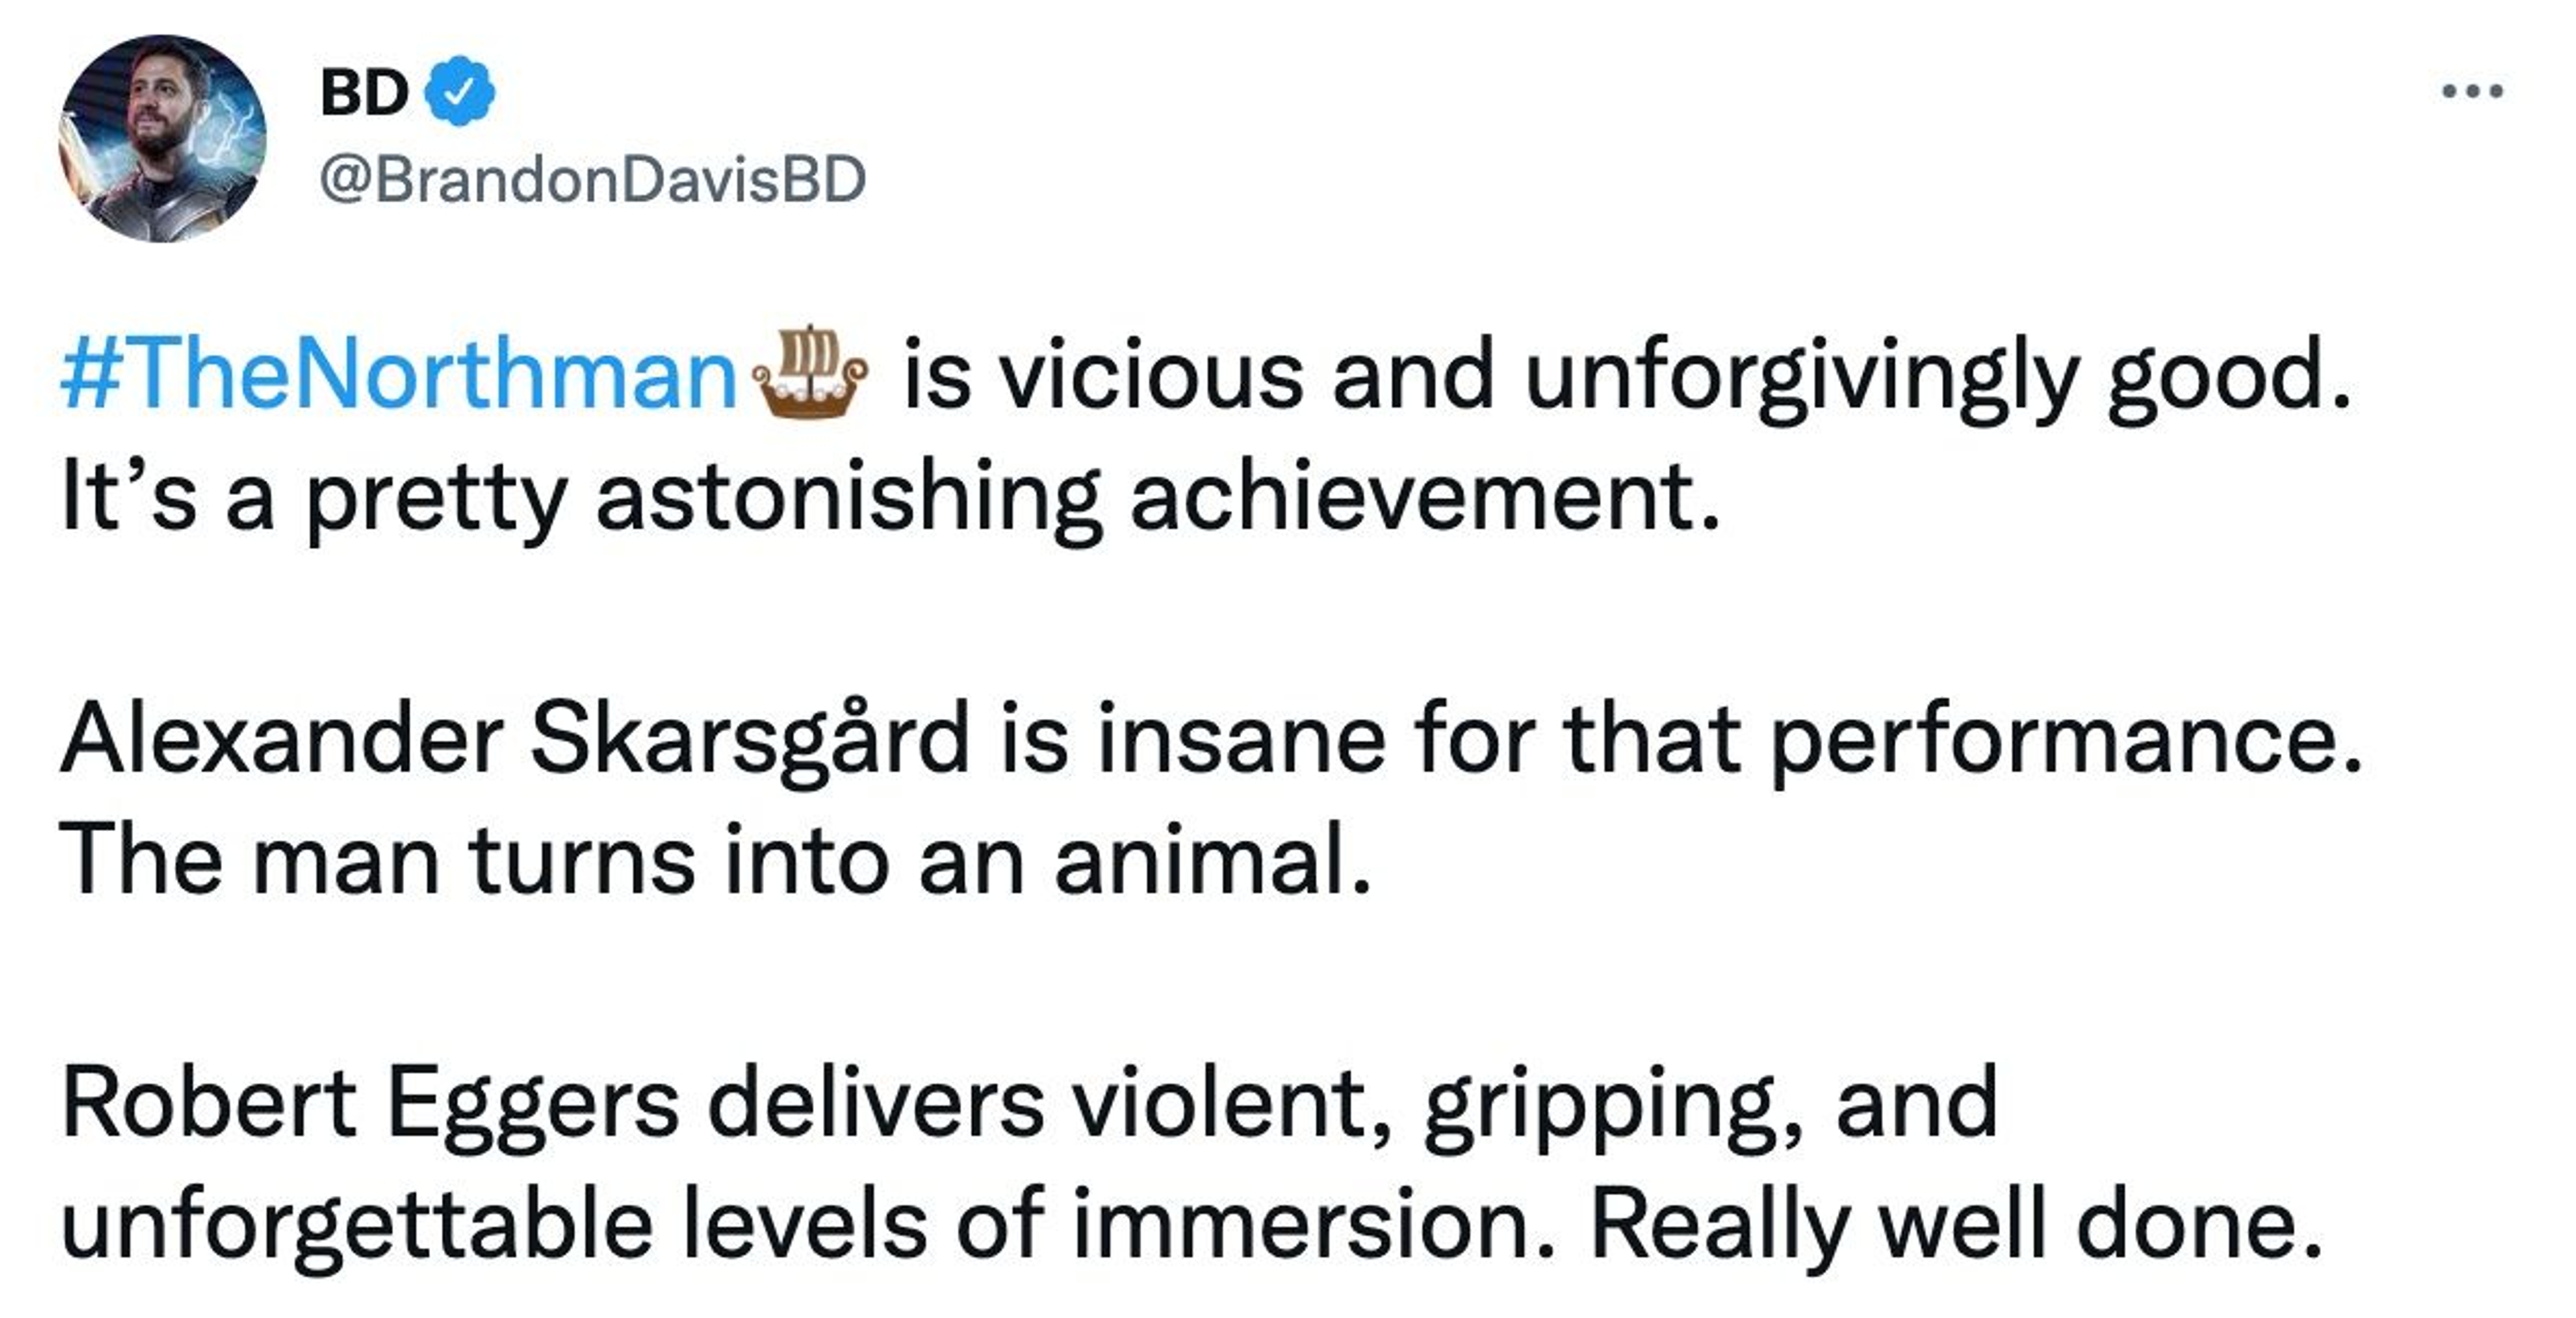Open the three-dot more options menu

[2472, 92]
